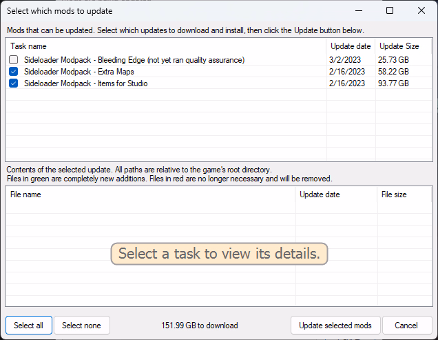Viewport: 438px width, 340px height.
Task: Uncheck the Extra Maps modpack checkbox
Action: [14, 72]
